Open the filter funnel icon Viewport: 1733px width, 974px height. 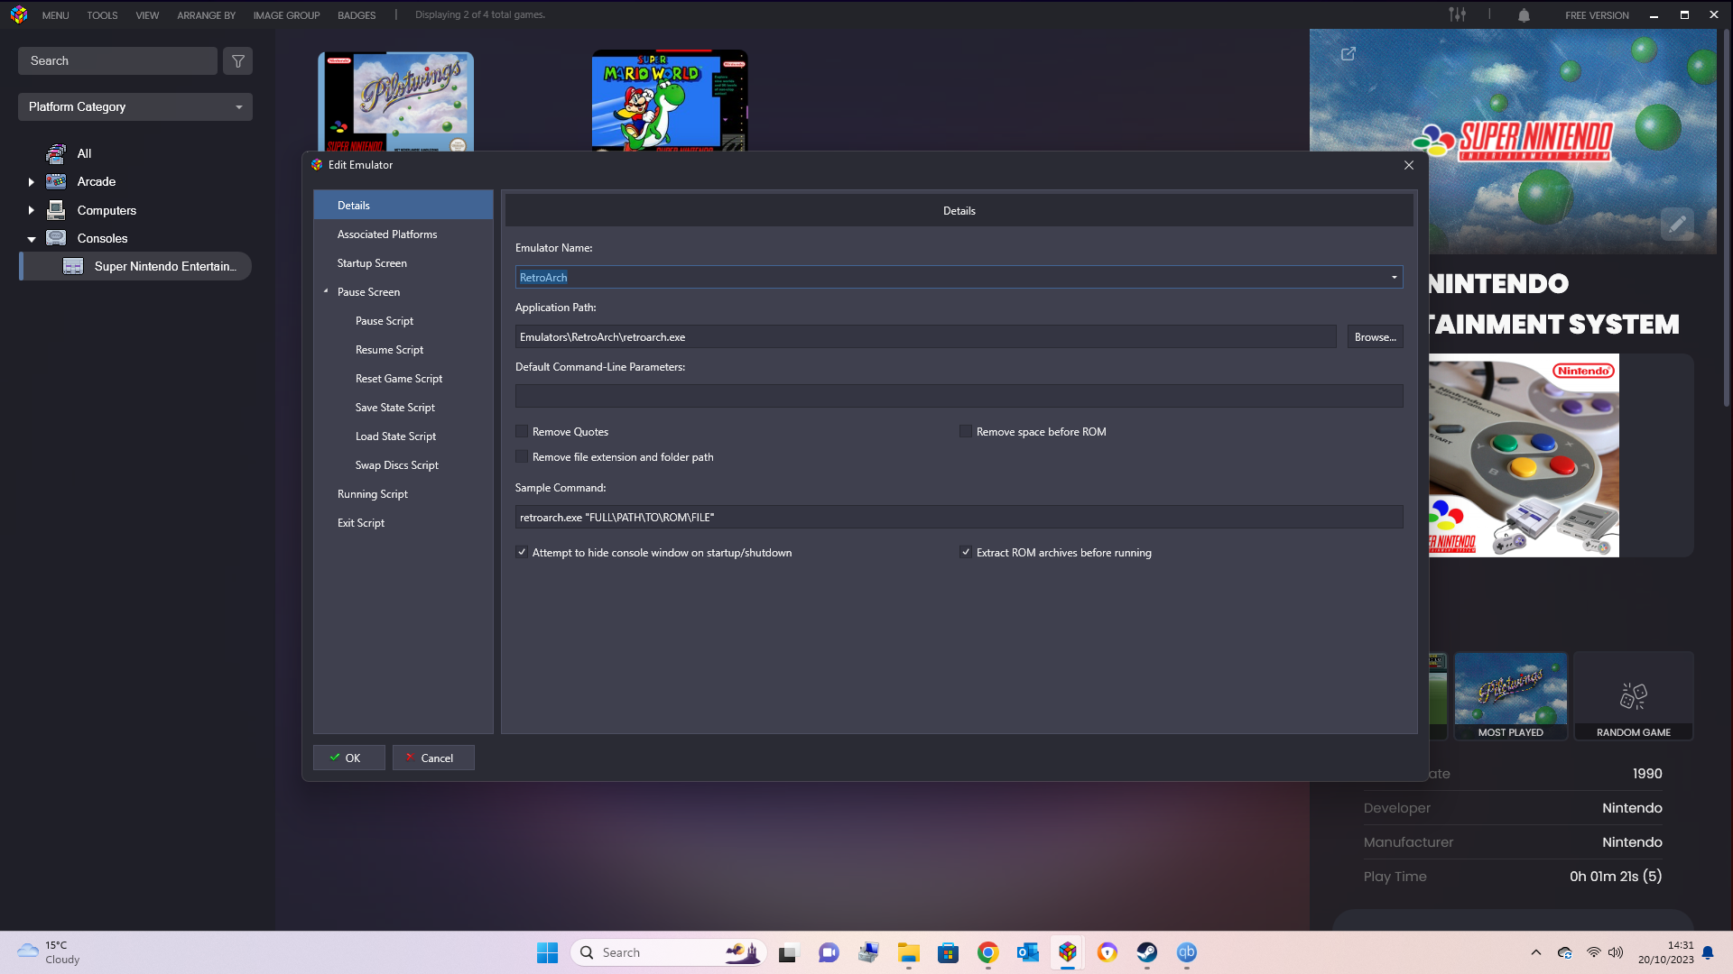point(238,61)
